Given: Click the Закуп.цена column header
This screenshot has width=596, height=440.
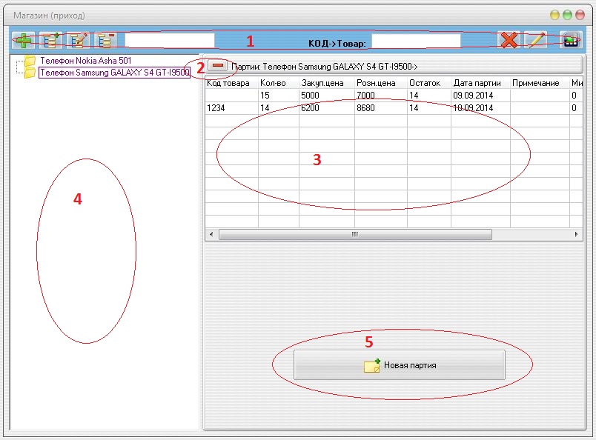Looking at the screenshot, I should point(327,83).
